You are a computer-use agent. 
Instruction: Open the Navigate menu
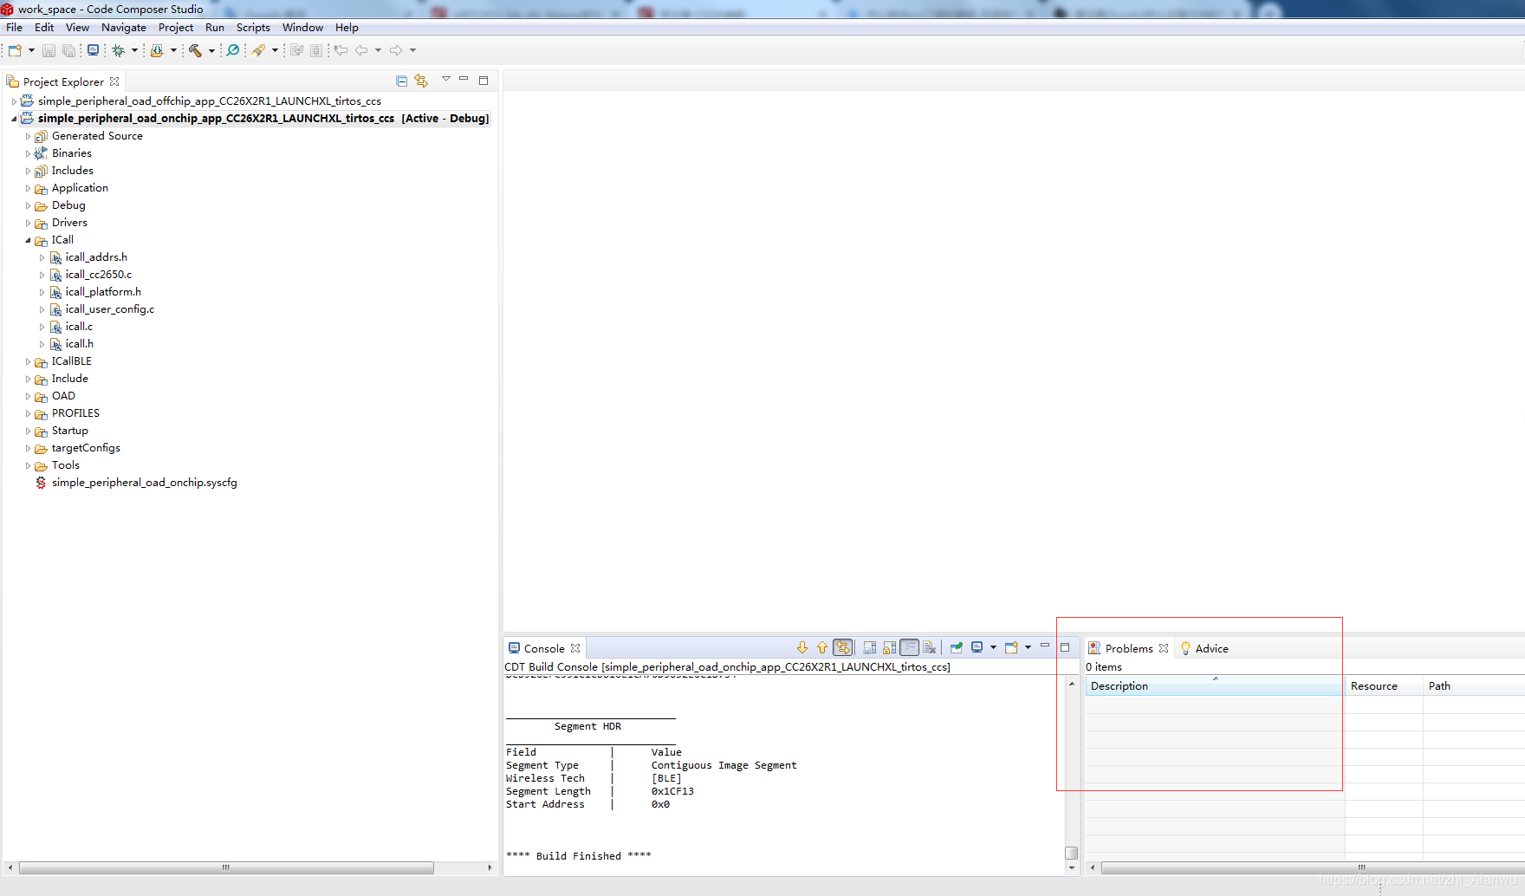click(x=124, y=28)
